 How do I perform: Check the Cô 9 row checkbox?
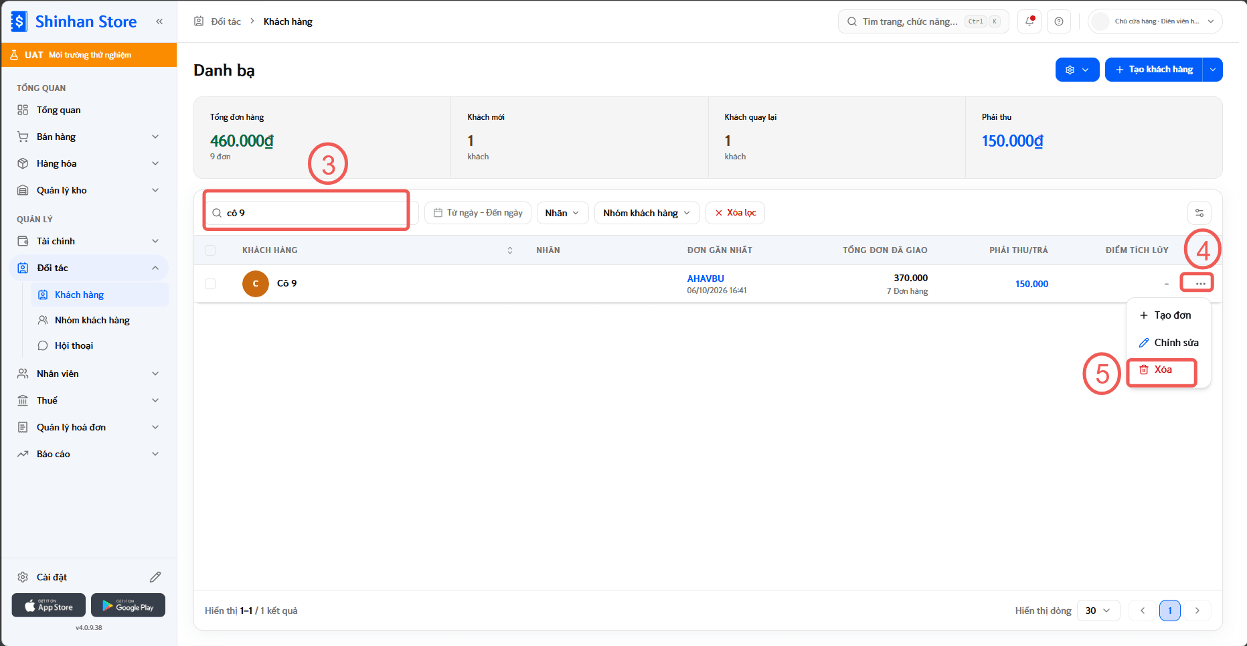coord(210,284)
